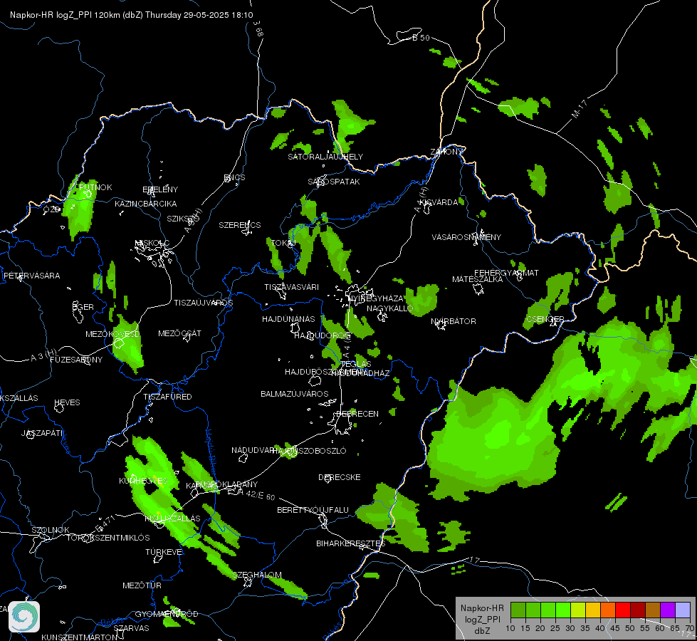This screenshot has height=641, width=697.
Task: Click the NADUDVAR town label
Action: pyautogui.click(x=253, y=450)
